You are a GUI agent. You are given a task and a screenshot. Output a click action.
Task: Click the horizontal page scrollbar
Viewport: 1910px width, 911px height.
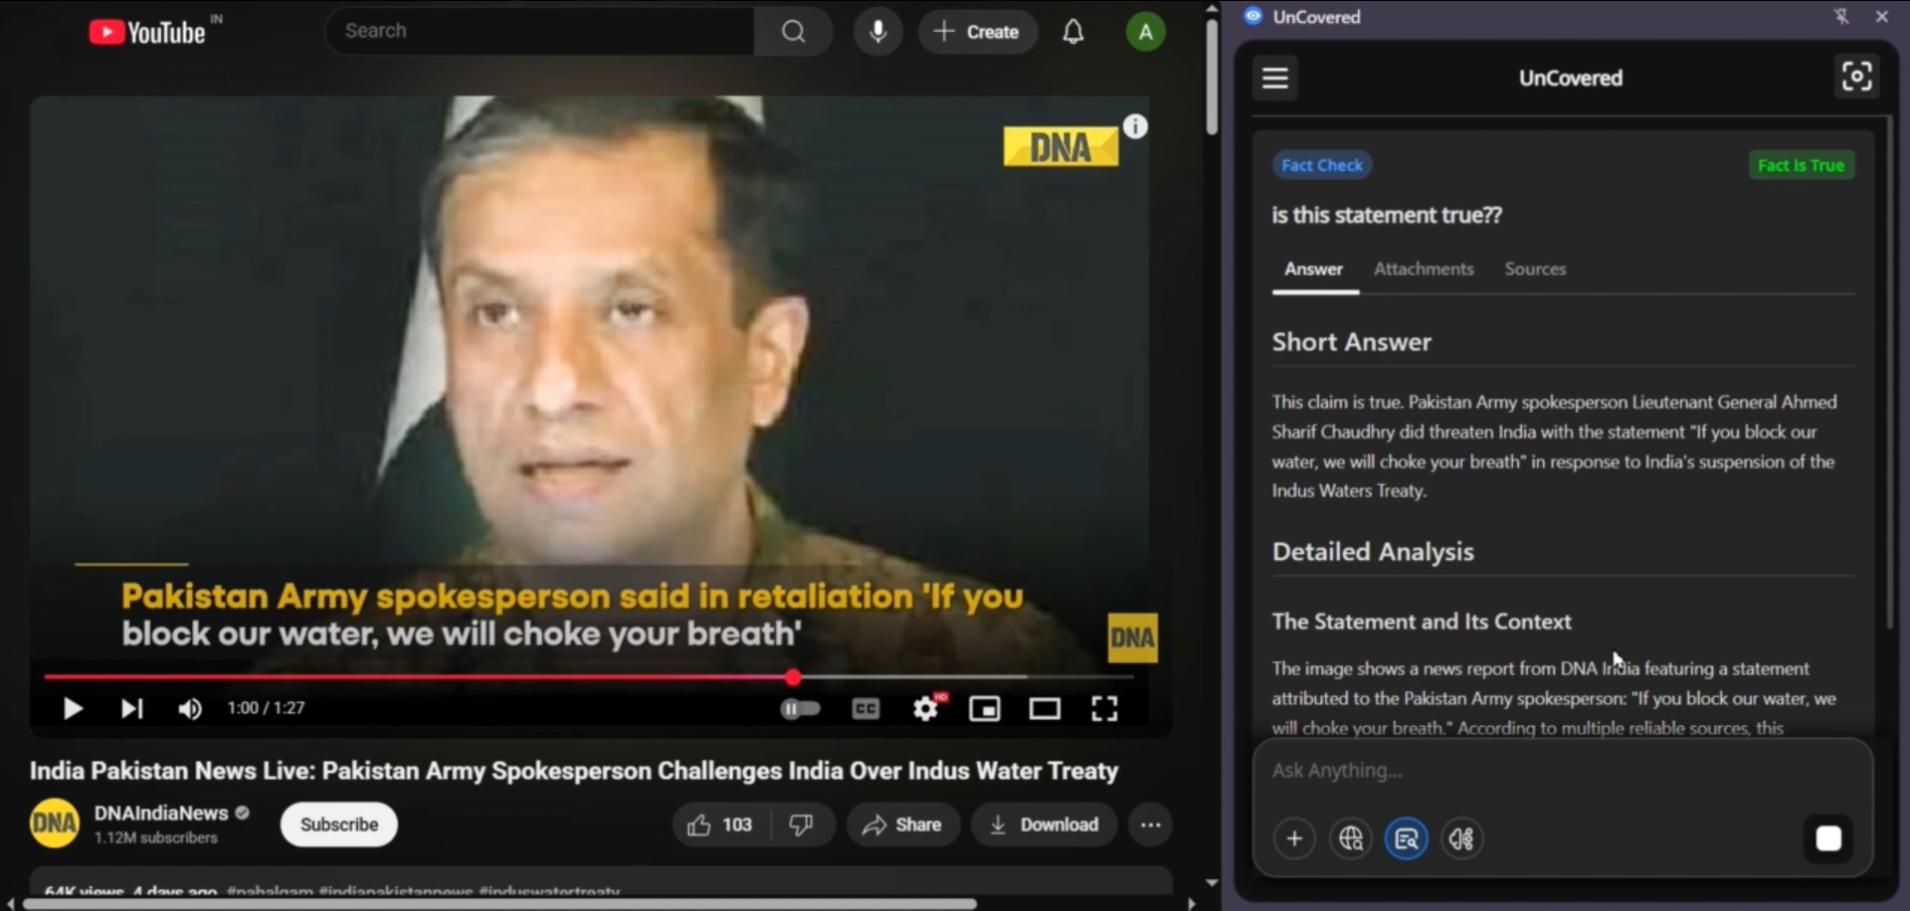pos(499,904)
